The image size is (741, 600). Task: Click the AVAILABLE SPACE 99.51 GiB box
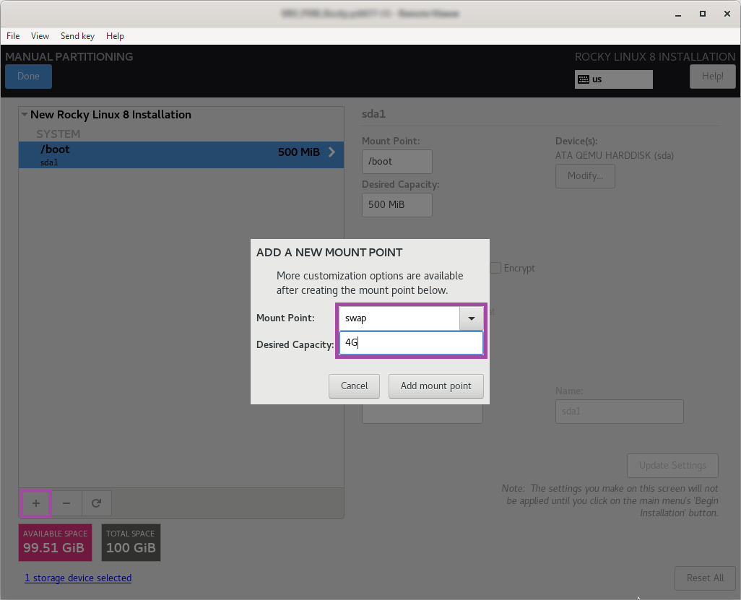pos(56,542)
